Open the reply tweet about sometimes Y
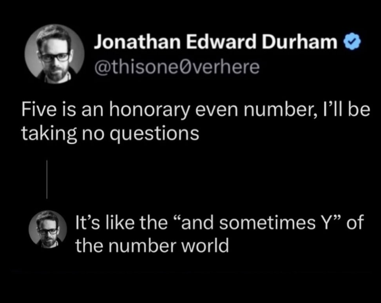Viewport: 381px width, 303px height. [218, 234]
